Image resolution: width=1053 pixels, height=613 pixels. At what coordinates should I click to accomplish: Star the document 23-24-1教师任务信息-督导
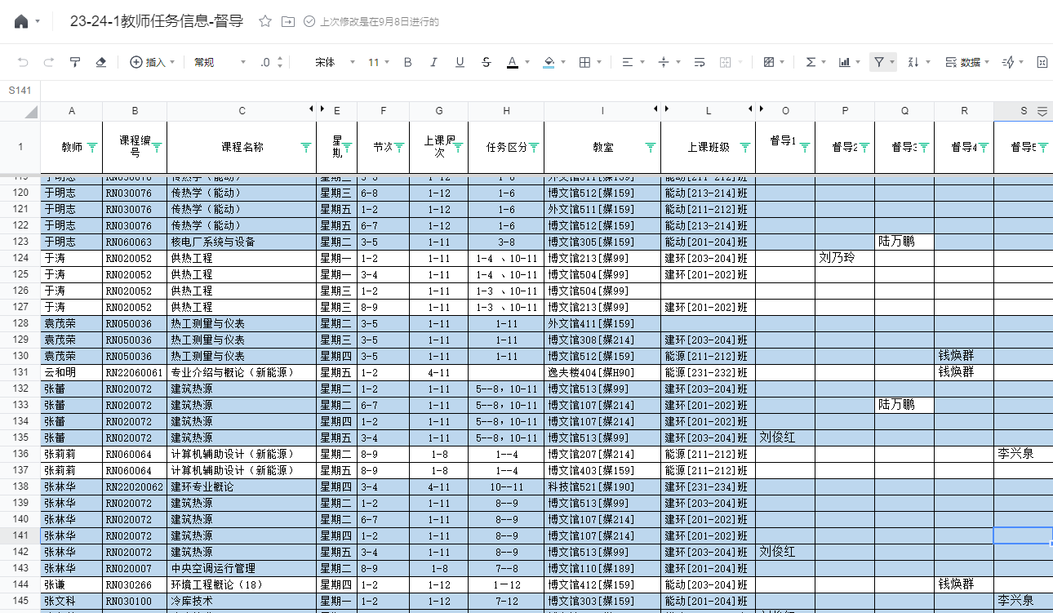[x=264, y=22]
